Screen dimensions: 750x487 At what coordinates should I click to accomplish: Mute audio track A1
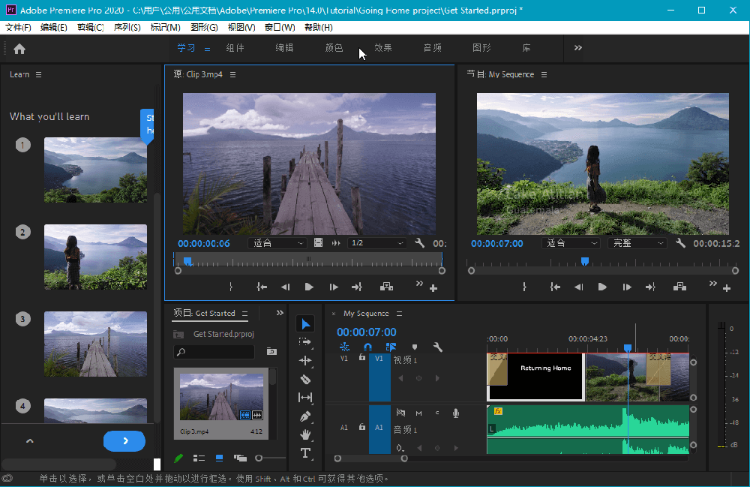pos(419,413)
